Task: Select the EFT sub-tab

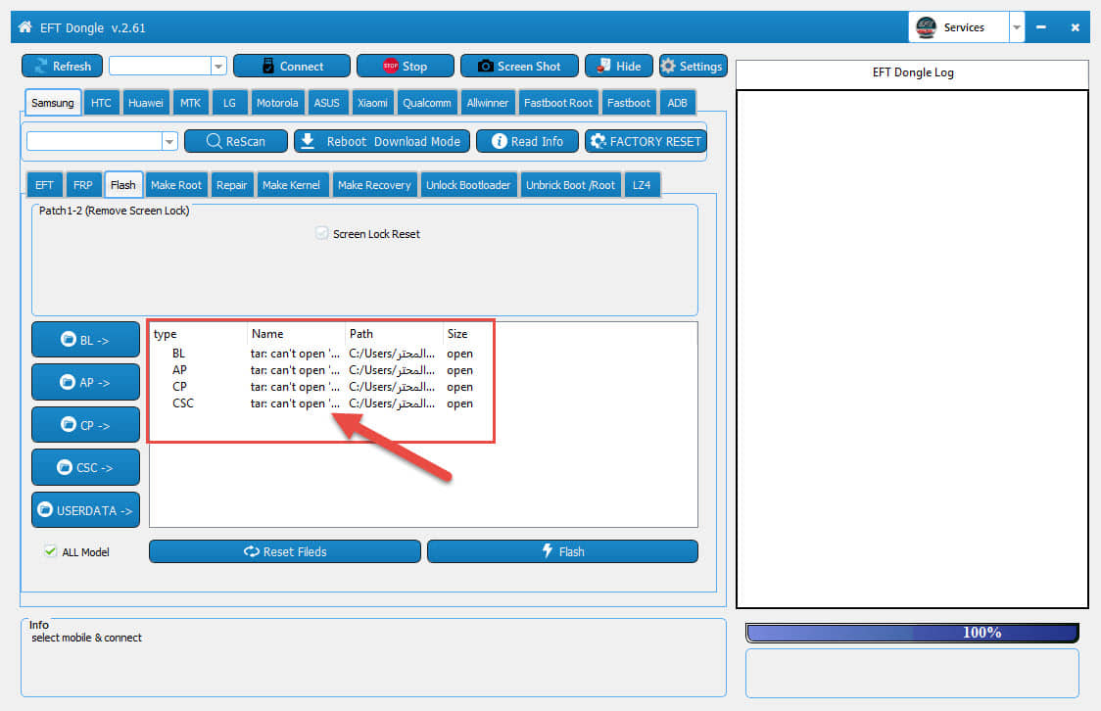Action: [x=44, y=184]
